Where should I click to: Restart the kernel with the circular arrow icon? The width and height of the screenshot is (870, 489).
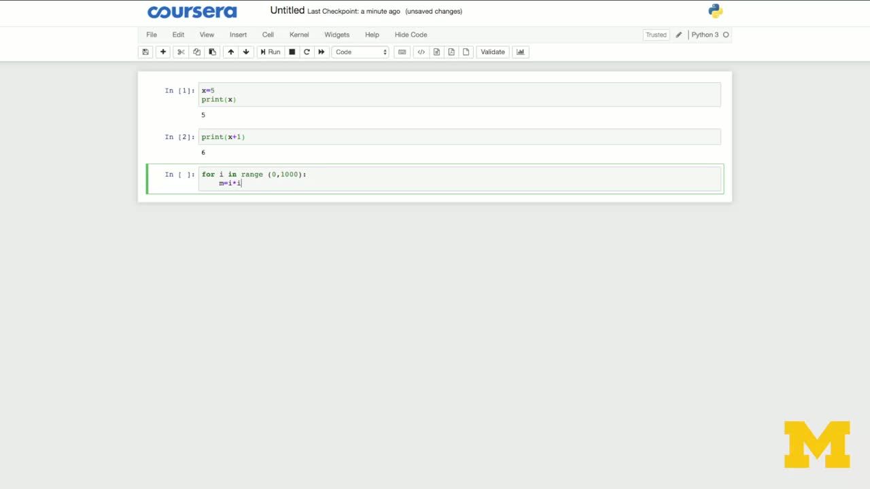pos(307,52)
